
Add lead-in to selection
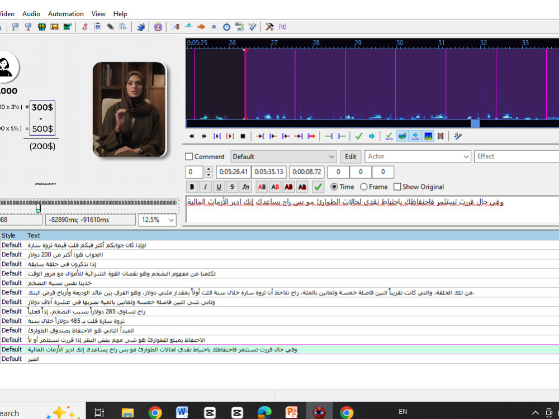click(329, 136)
